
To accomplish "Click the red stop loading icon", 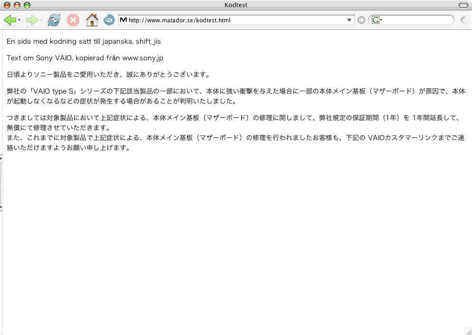I will (73, 20).
